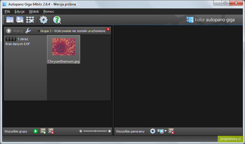Open the Edycja menu

[20, 11]
